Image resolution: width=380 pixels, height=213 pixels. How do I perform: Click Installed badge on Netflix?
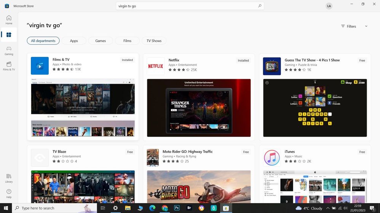tap(243, 60)
